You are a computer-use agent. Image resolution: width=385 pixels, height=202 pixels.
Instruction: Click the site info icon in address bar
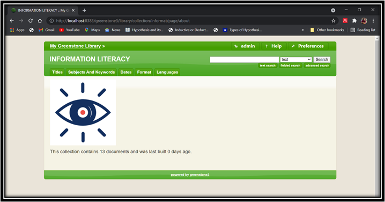pos(51,21)
